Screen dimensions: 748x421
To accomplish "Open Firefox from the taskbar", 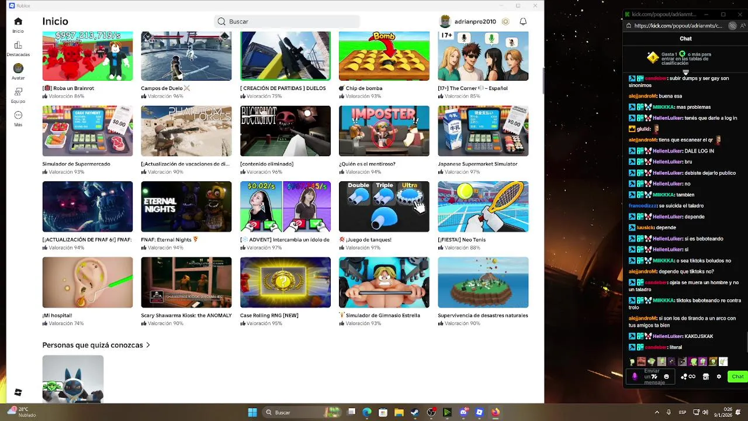I will pyautogui.click(x=496, y=412).
